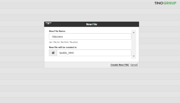Click the Create New File button
Image resolution: width=180 pixels, height=103 pixels.
click(x=119, y=65)
